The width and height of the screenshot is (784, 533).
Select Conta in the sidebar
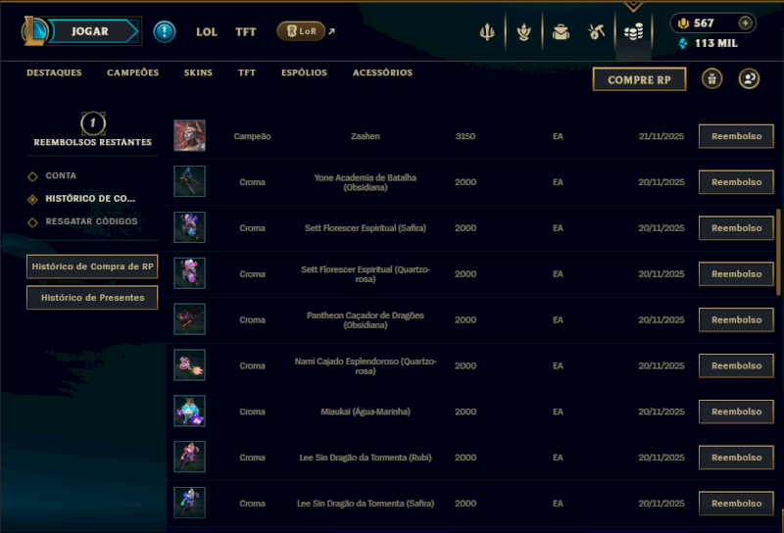point(61,176)
